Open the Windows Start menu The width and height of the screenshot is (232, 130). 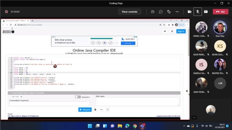click(x=90, y=126)
